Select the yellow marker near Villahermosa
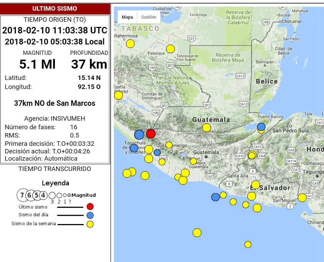Image resolution: width=324 pixels, height=262 pixels. click(x=130, y=44)
